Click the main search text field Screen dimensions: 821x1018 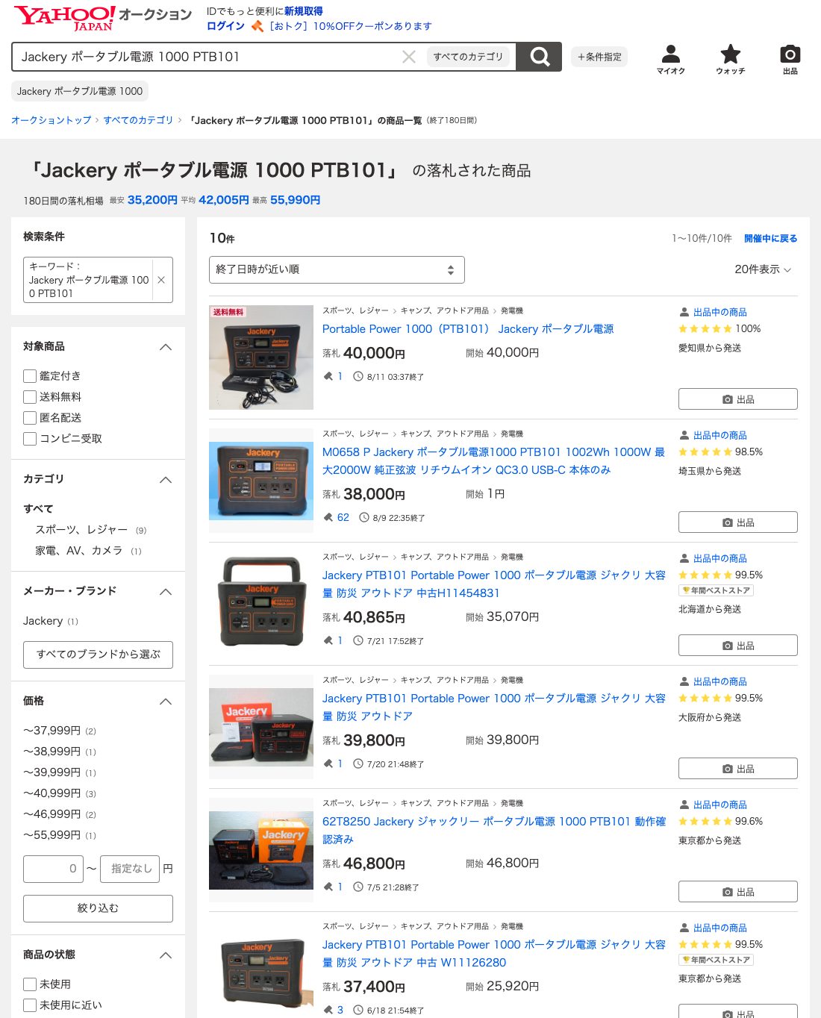point(209,57)
